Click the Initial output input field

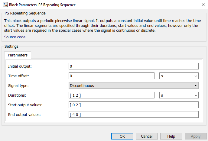(x=133, y=66)
